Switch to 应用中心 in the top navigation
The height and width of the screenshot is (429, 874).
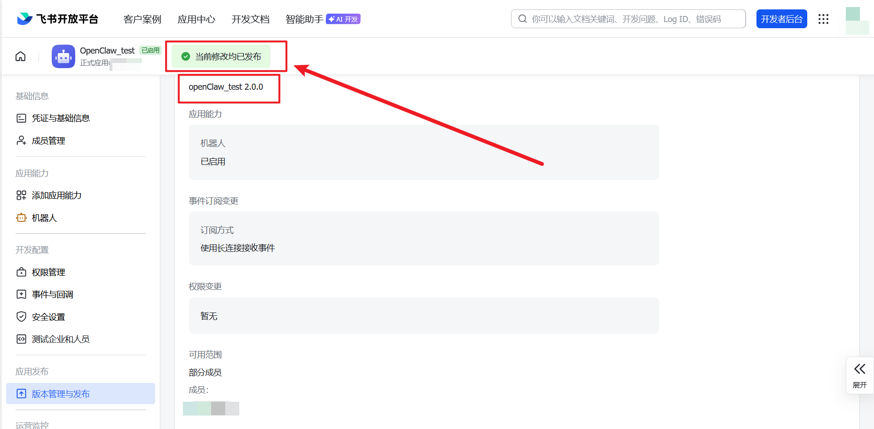click(x=196, y=19)
